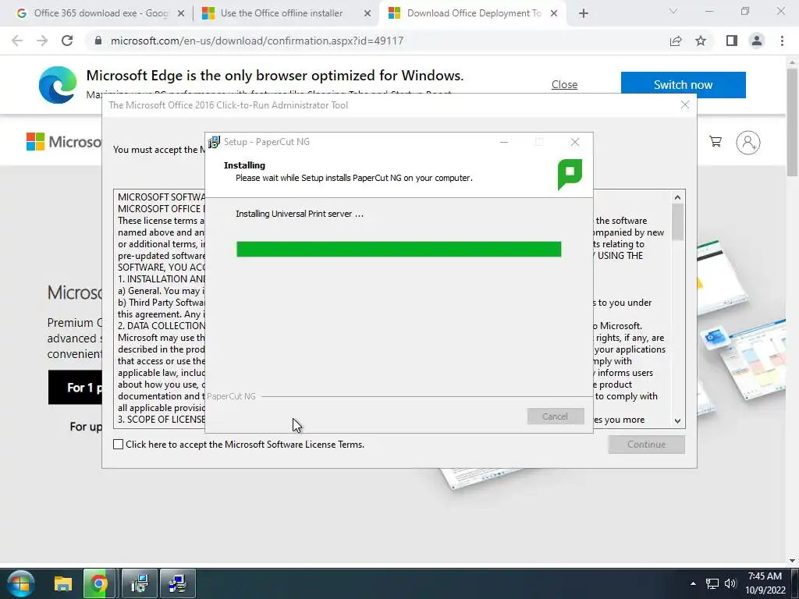Click the Microsoft logo on the webpage
The width and height of the screenshot is (799, 599).
tap(64, 142)
